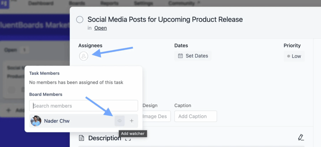The image size is (321, 147).
Task: Click the expand icon next to Description
Action: coord(128,138)
